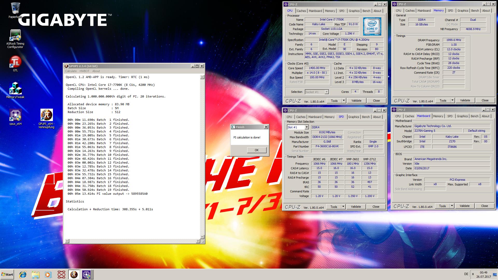498x280 pixels.
Task: Open the taskbar clock showing 00:49
Action: click(483, 275)
